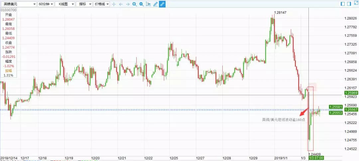Click the 1.27325 price axis label
This screenshot has height=161, width=359.
tap(351, 44)
